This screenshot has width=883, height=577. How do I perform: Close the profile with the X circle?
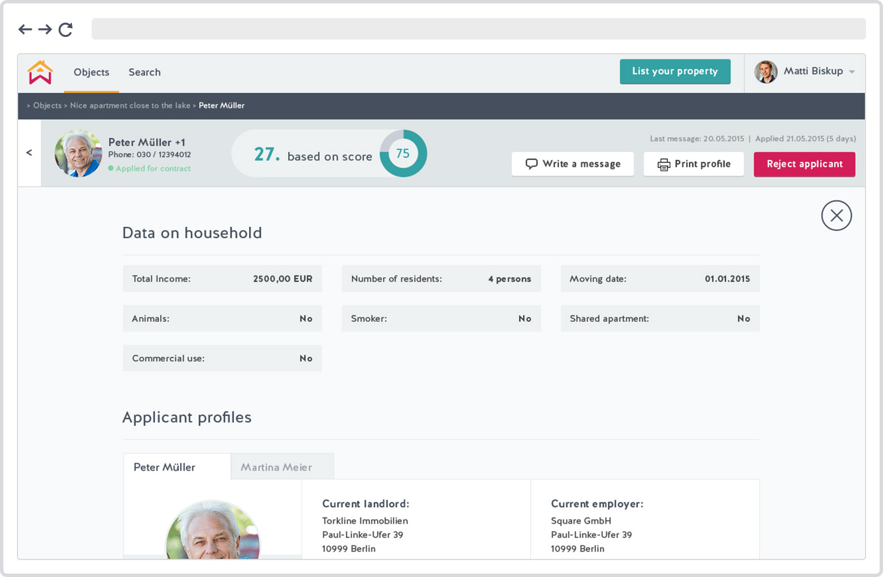pos(836,216)
